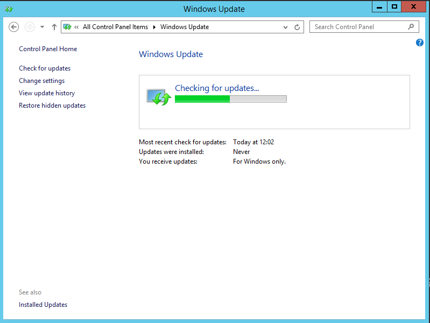Open All Control Panel Items breadcrumb

click(116, 27)
